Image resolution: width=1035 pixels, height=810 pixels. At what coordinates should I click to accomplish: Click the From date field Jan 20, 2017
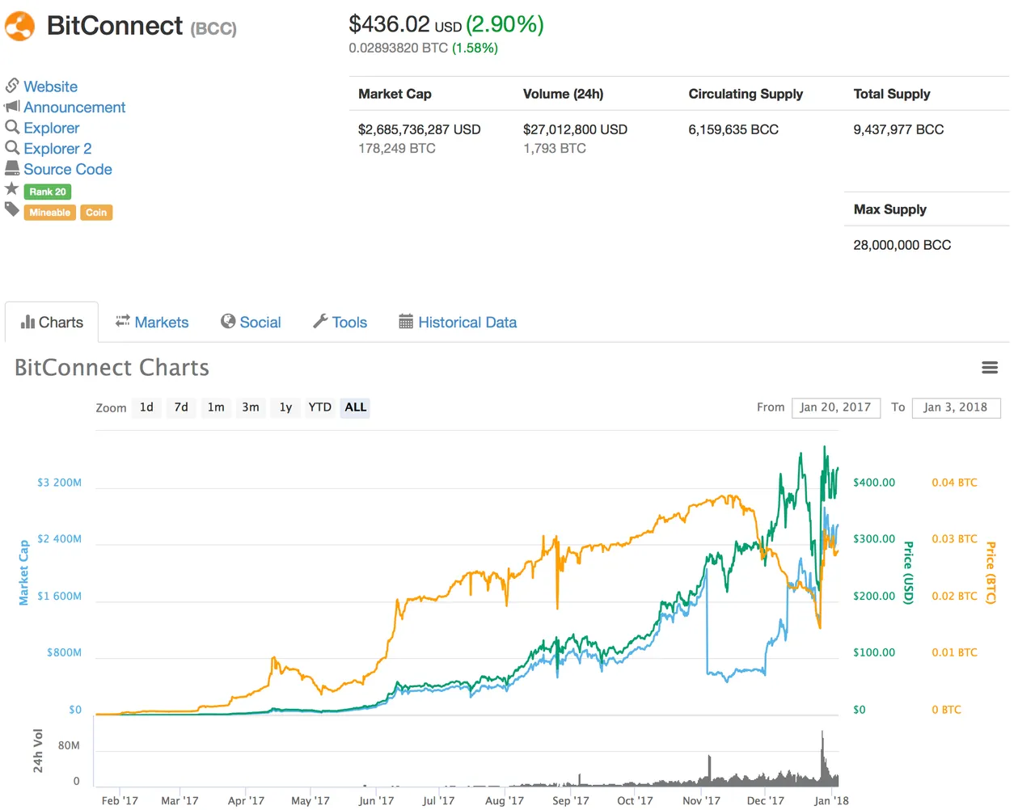[x=835, y=407]
